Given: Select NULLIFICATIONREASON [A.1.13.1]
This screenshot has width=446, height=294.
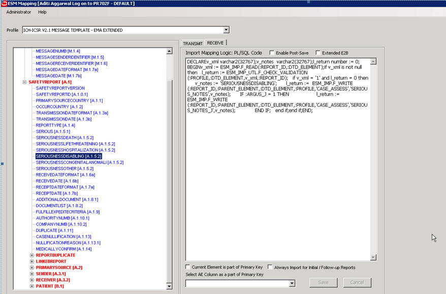Looking at the screenshot, I should (68, 243).
